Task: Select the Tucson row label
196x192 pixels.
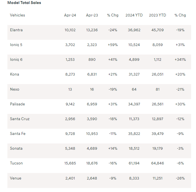Action: coord(16,163)
